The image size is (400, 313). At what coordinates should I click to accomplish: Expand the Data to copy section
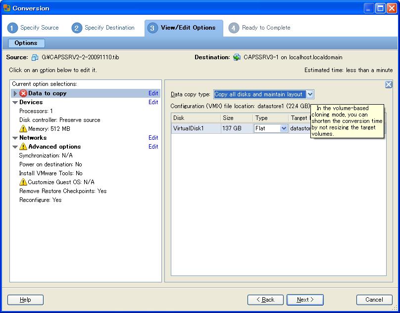click(15, 93)
